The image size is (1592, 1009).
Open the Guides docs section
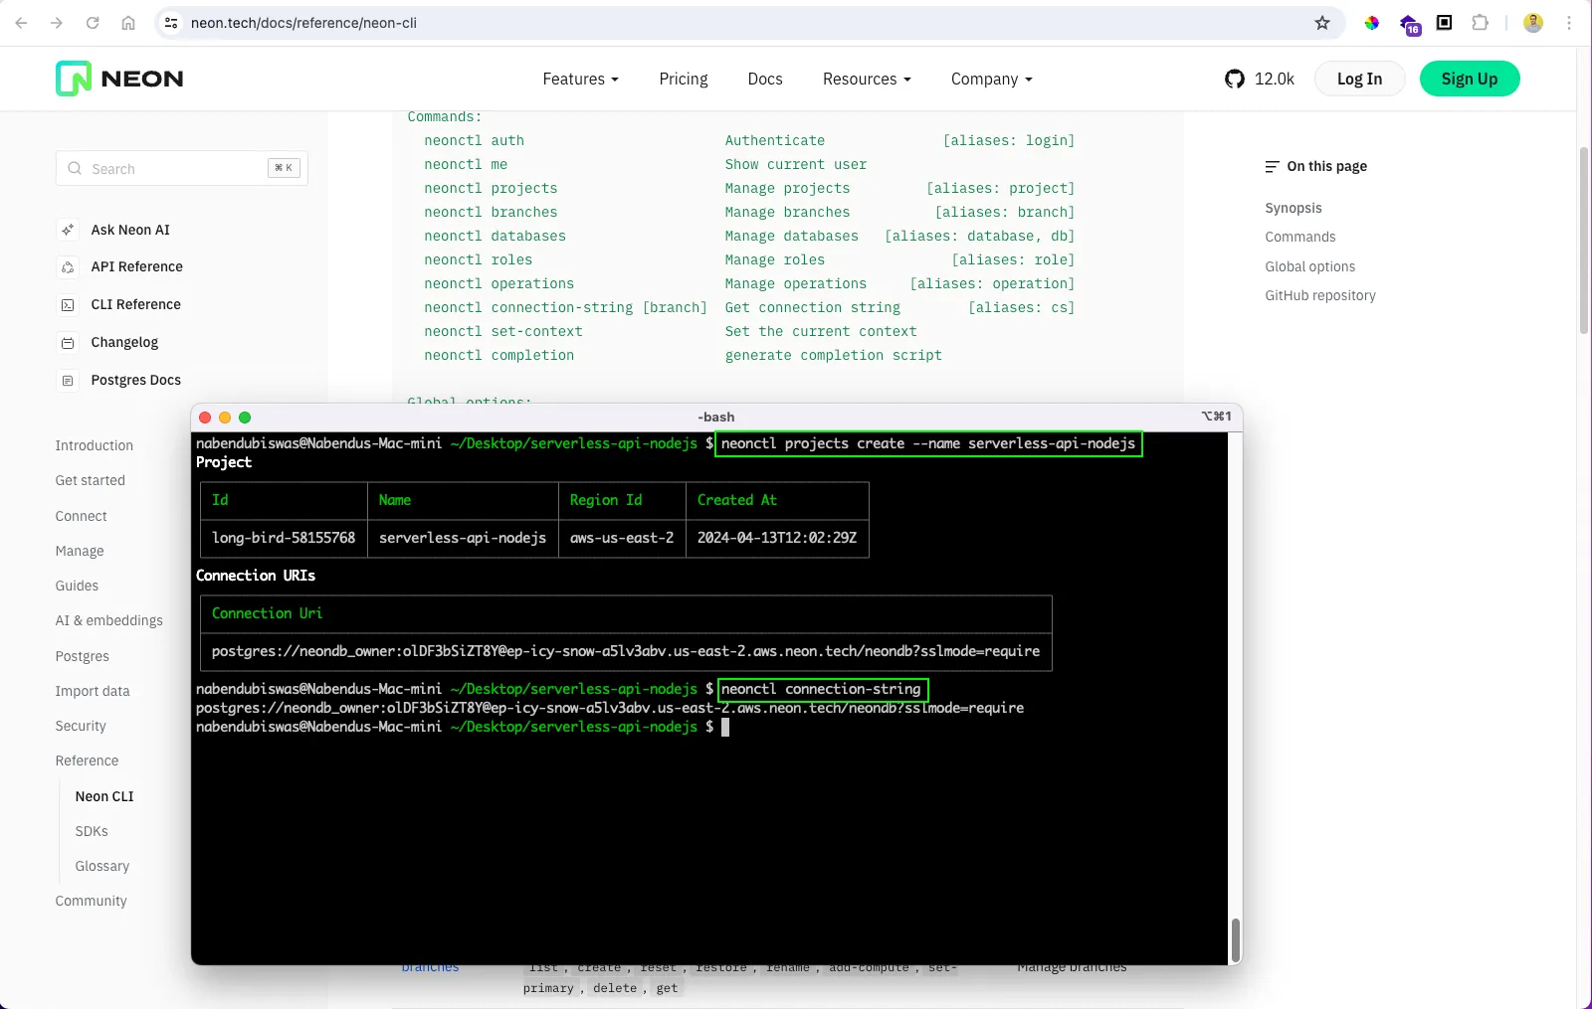click(x=77, y=586)
